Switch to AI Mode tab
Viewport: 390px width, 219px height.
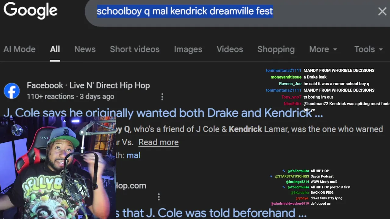point(19,49)
